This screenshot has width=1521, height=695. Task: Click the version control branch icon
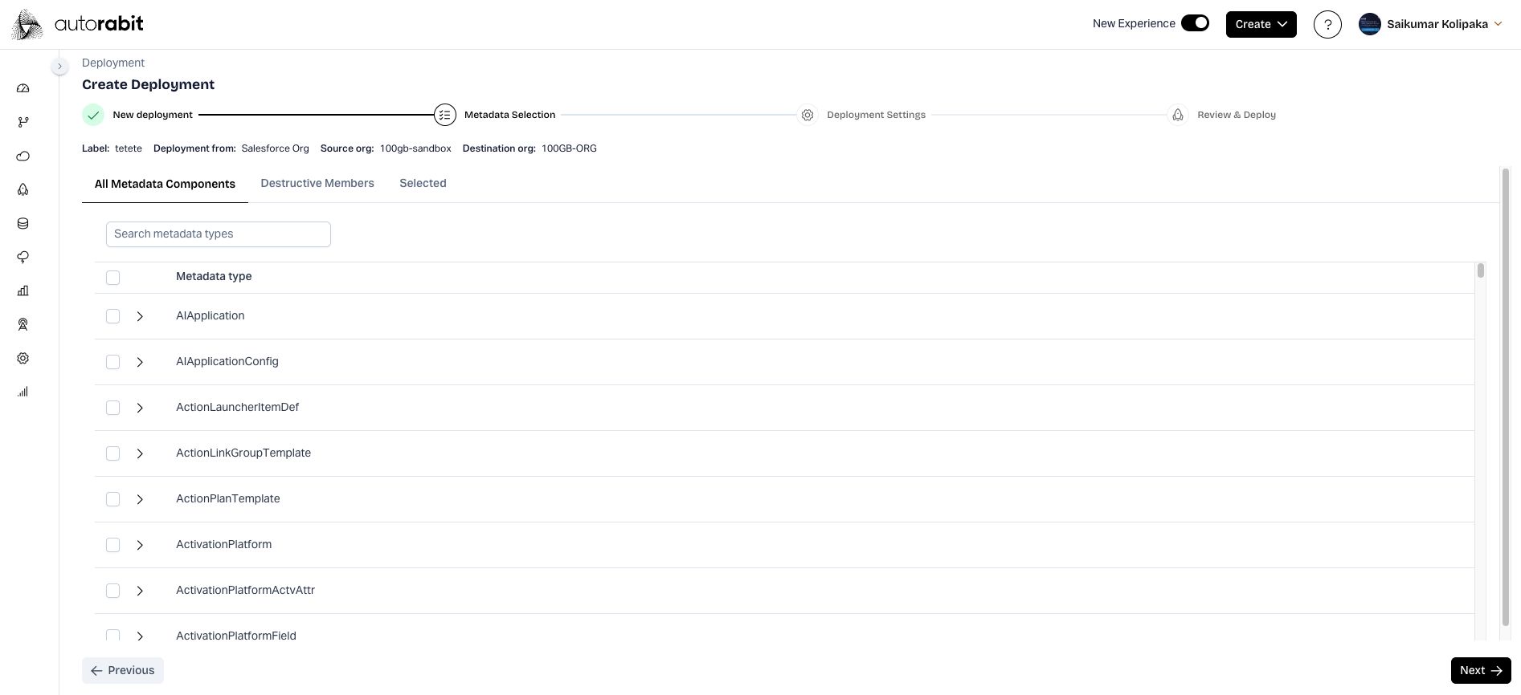23,122
